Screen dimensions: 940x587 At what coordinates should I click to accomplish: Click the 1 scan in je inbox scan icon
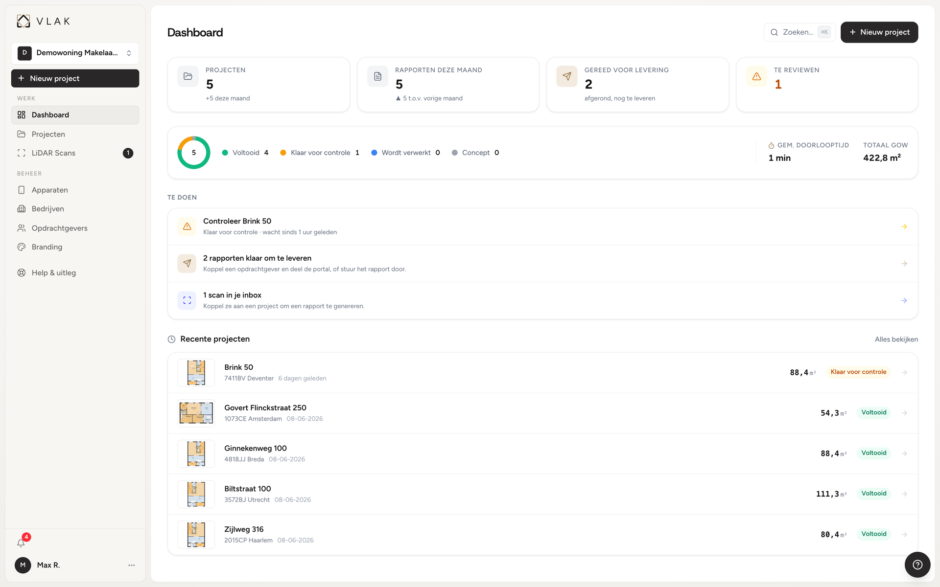[x=187, y=300]
